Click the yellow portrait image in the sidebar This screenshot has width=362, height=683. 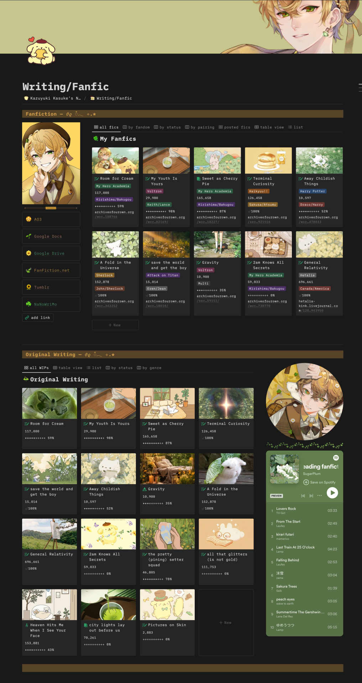point(51,163)
